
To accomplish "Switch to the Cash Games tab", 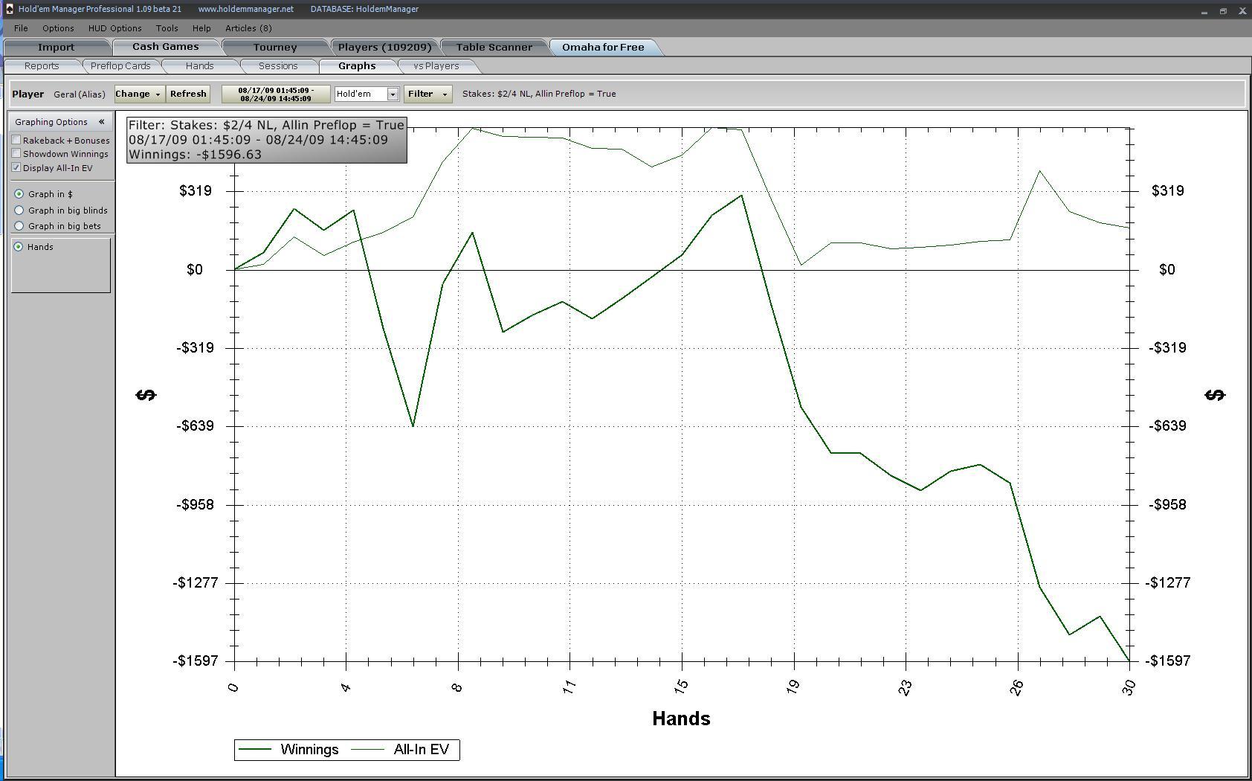I will (x=166, y=47).
